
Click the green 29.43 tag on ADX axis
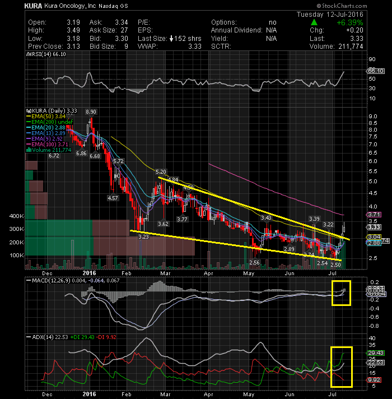(375, 353)
